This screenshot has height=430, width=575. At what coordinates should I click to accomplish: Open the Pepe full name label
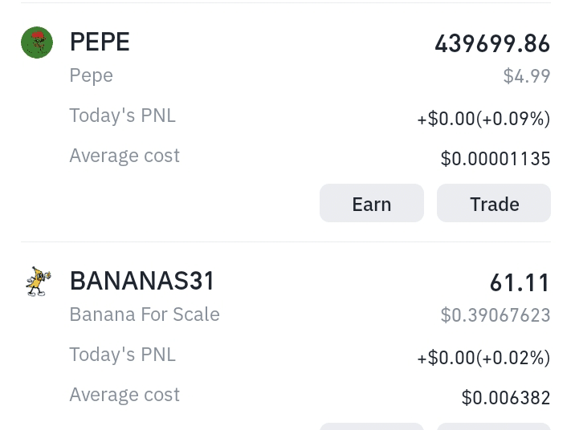92,76
